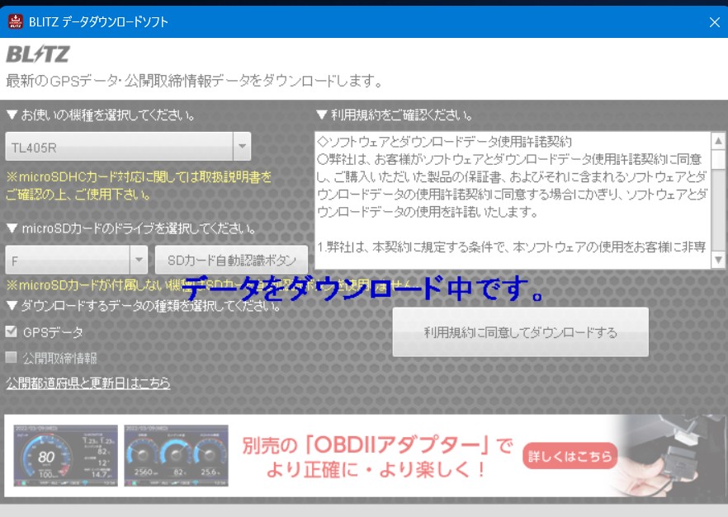
Task: Click the お使いの機種を選択してください heading
Action: [x=101, y=115]
